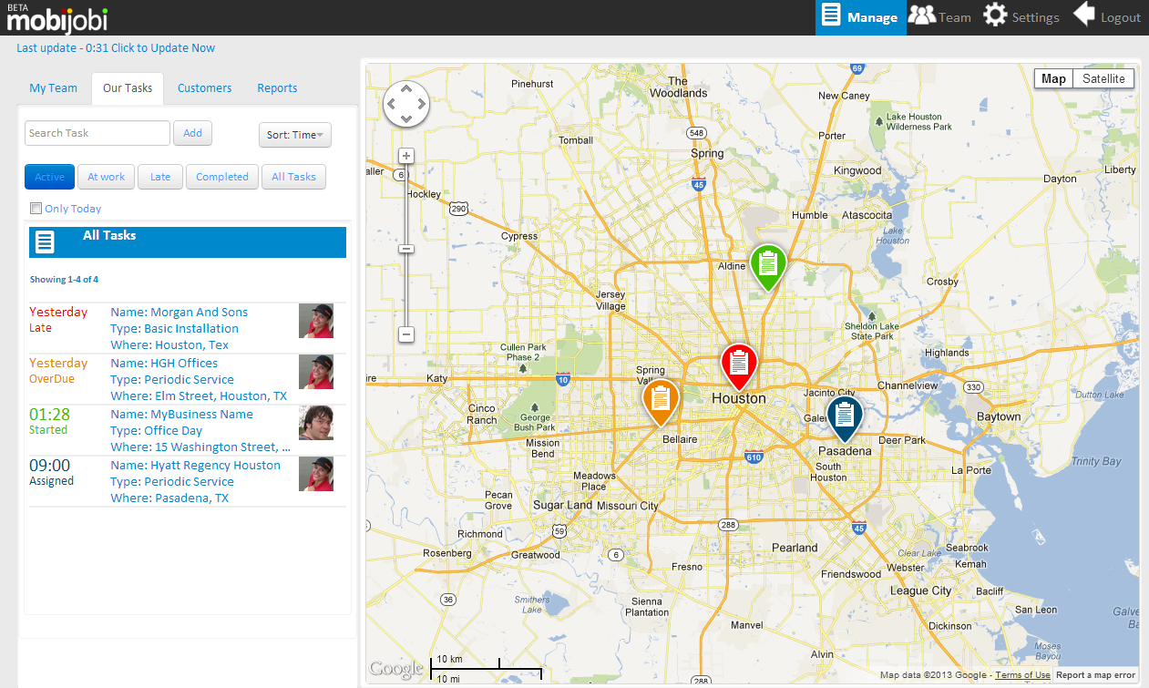Click the Search Task input field
1149x688 pixels.
click(97, 133)
